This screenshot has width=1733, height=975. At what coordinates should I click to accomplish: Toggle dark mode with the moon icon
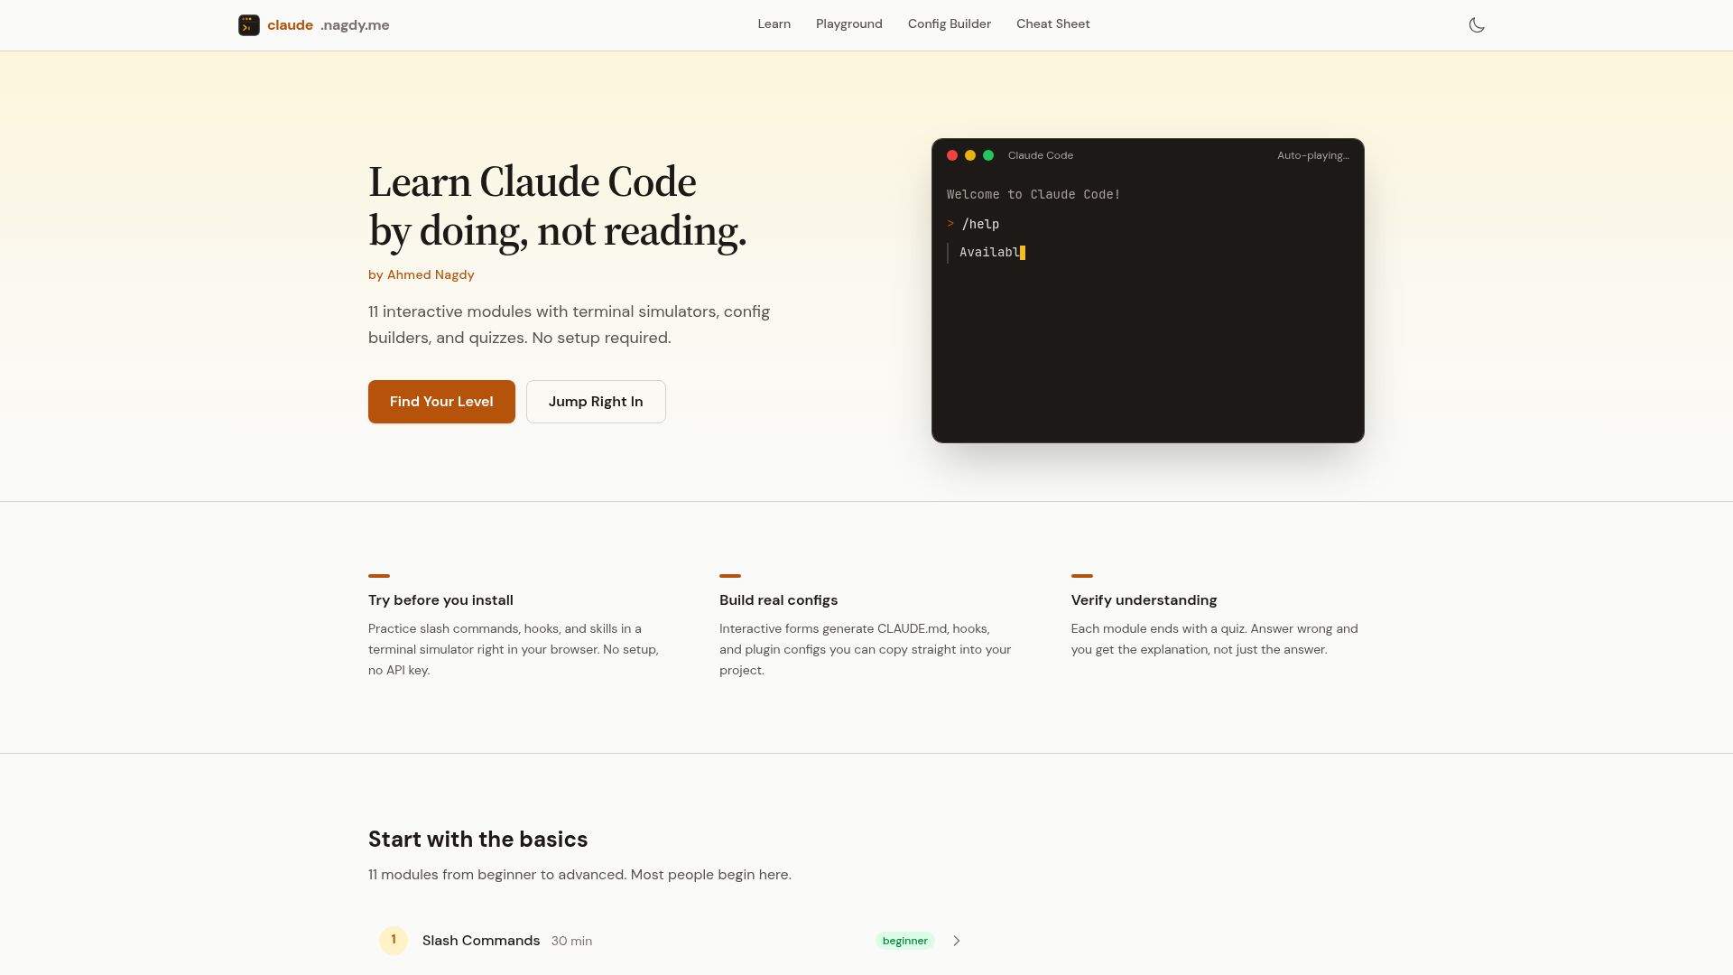(x=1477, y=25)
